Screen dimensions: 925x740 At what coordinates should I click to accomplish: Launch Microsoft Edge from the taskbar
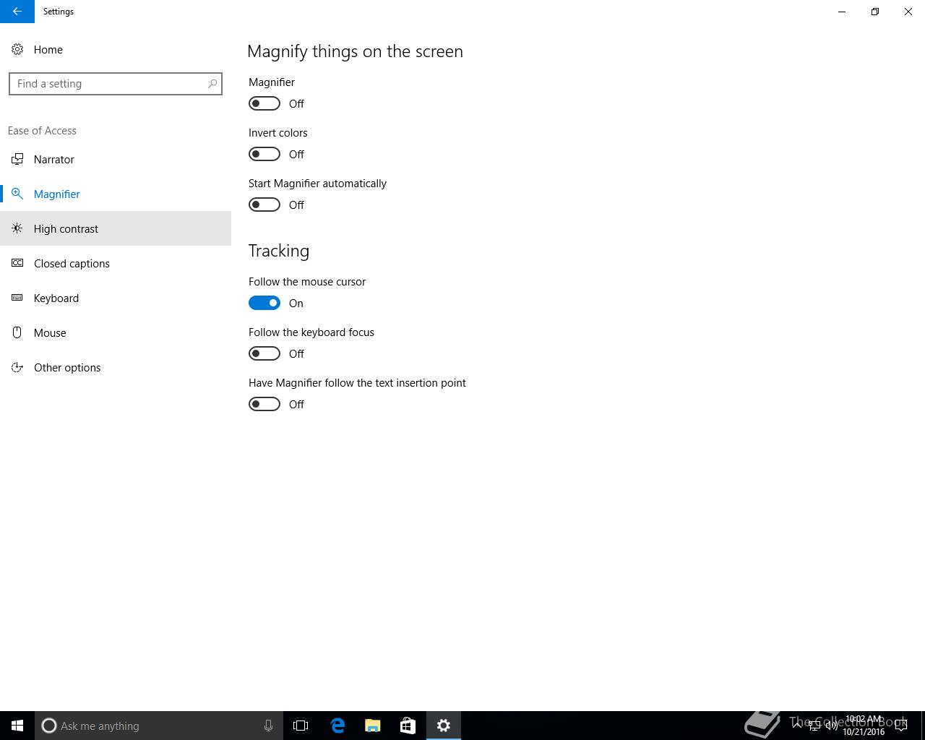tap(337, 726)
